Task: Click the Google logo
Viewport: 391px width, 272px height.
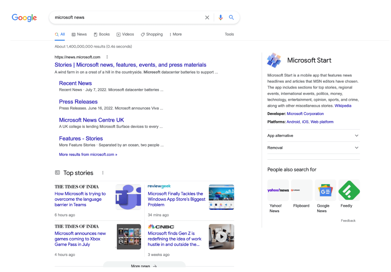Action: tap(24, 18)
